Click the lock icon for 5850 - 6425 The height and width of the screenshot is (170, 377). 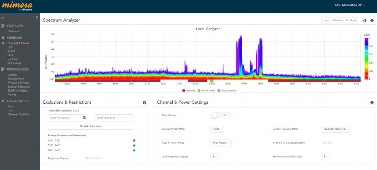pos(134,150)
